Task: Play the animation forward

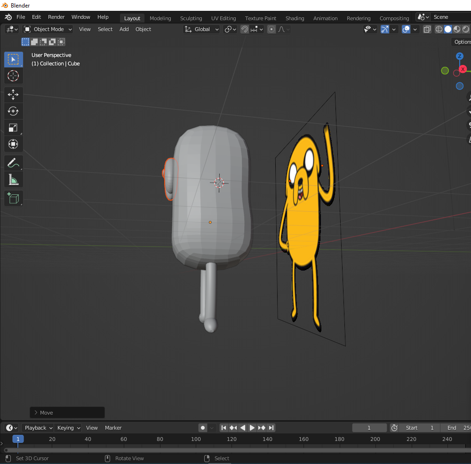Action: tap(252, 428)
